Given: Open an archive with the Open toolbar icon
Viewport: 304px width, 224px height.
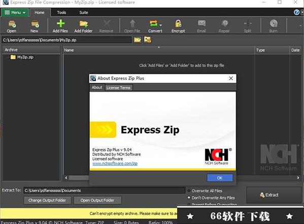Looking at the screenshot, I should tap(12, 26).
